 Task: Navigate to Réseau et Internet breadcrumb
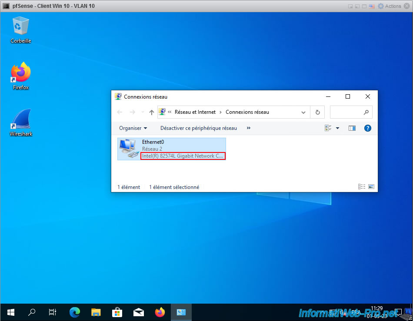195,112
